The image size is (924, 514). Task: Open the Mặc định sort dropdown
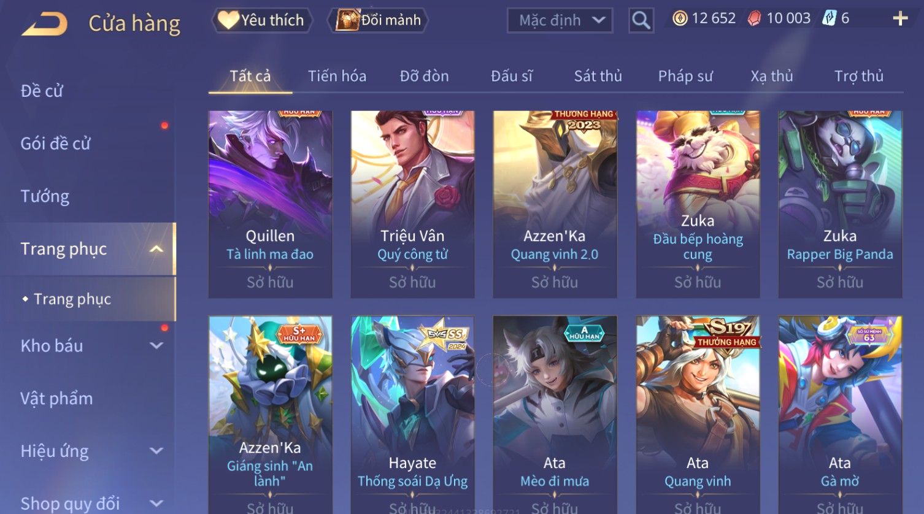pyautogui.click(x=560, y=20)
